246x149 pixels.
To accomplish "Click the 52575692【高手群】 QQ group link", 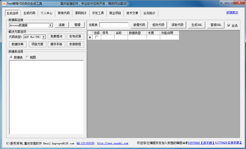I will (201, 143).
